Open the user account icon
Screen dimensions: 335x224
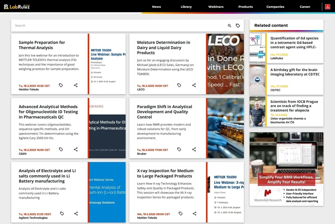328,7
